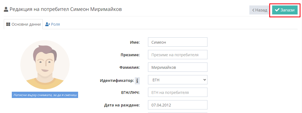Switch to the Основни данни tab
Viewport: 302px width, 113px height.
pos(23,24)
